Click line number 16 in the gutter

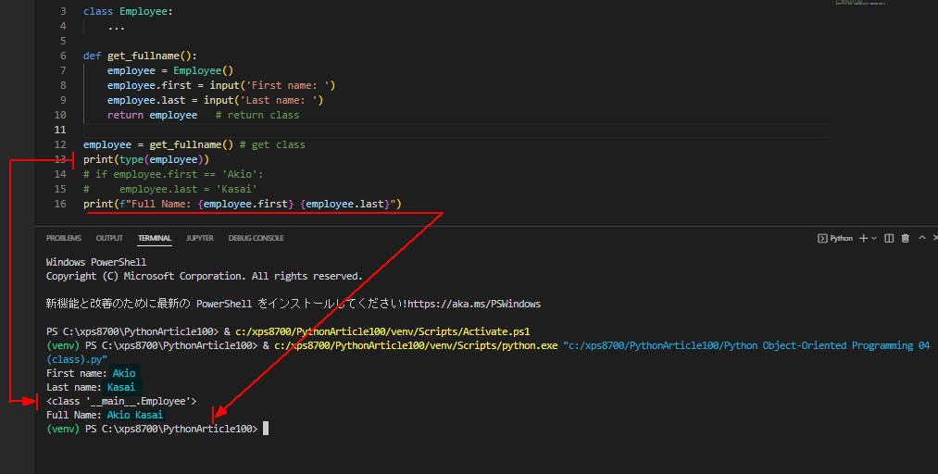point(60,205)
